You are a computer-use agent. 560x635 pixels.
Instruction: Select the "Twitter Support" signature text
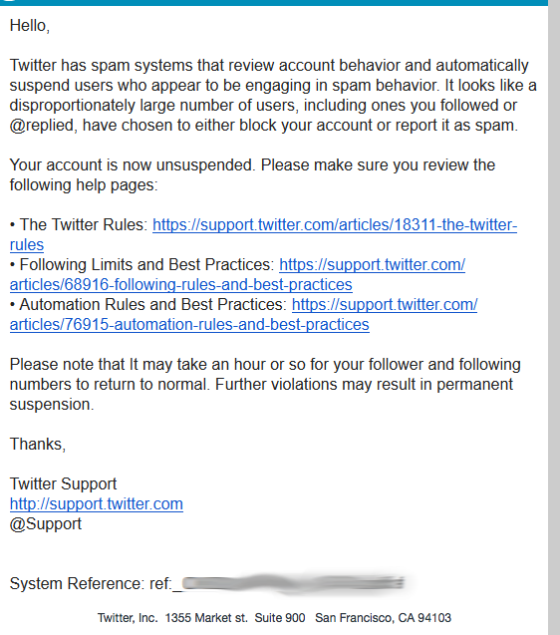click(63, 483)
